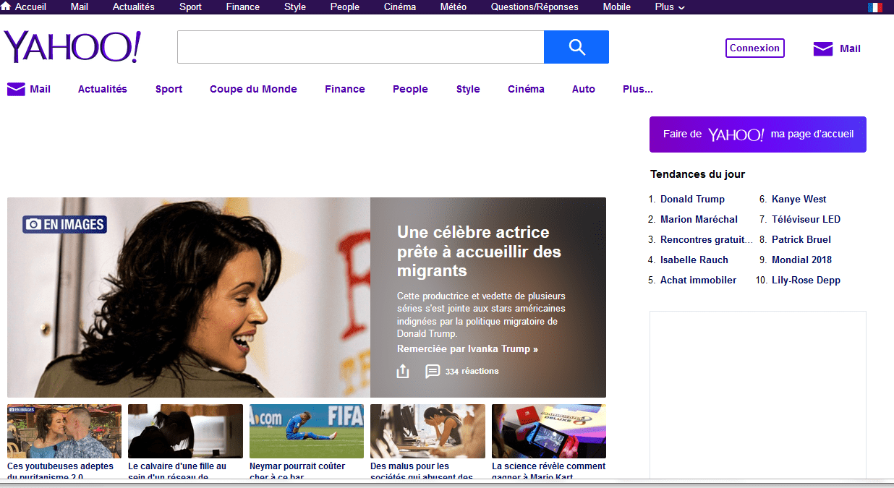Viewport: 894px width, 488px height.
Task: Open the Des malus pour les sociétés thumbnail
Action: 427,431
